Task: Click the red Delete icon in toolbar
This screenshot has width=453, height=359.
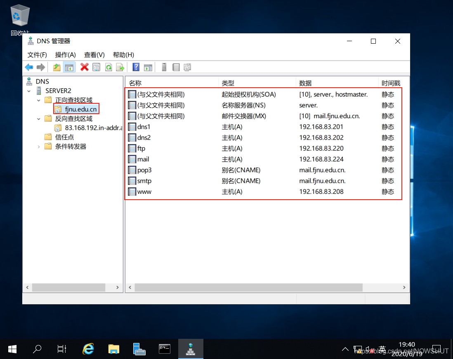Action: pos(85,67)
